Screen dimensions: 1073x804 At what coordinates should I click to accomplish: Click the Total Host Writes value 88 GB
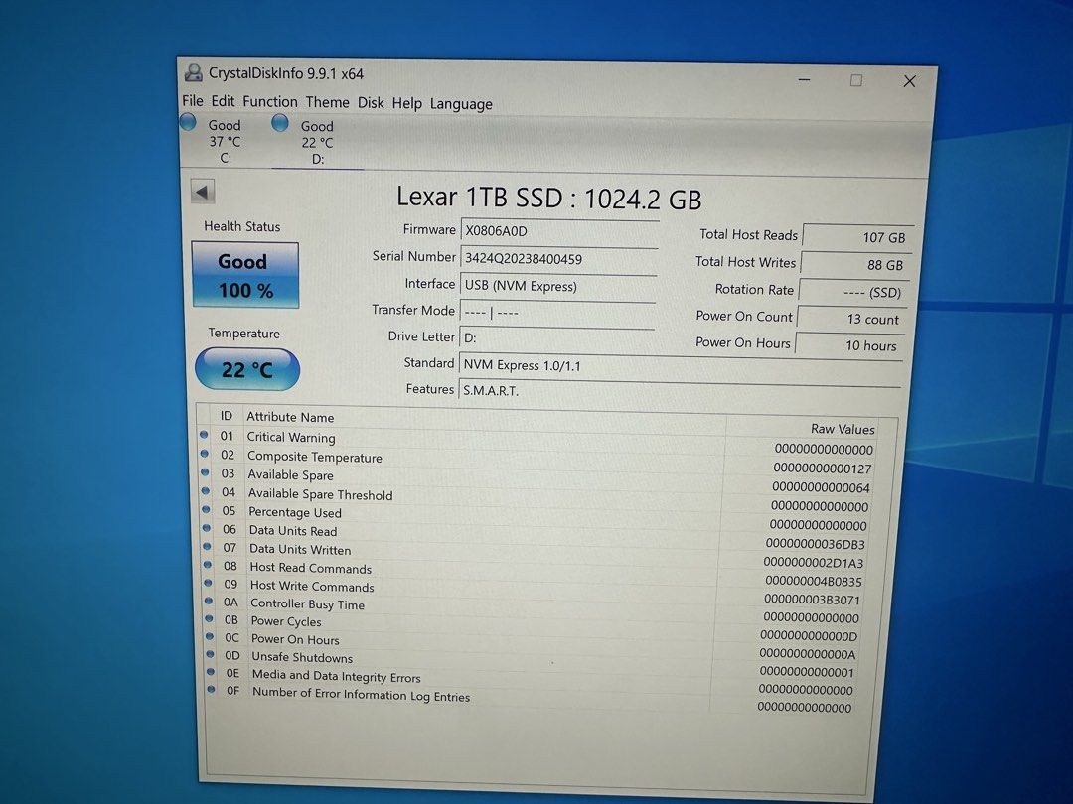(x=855, y=264)
